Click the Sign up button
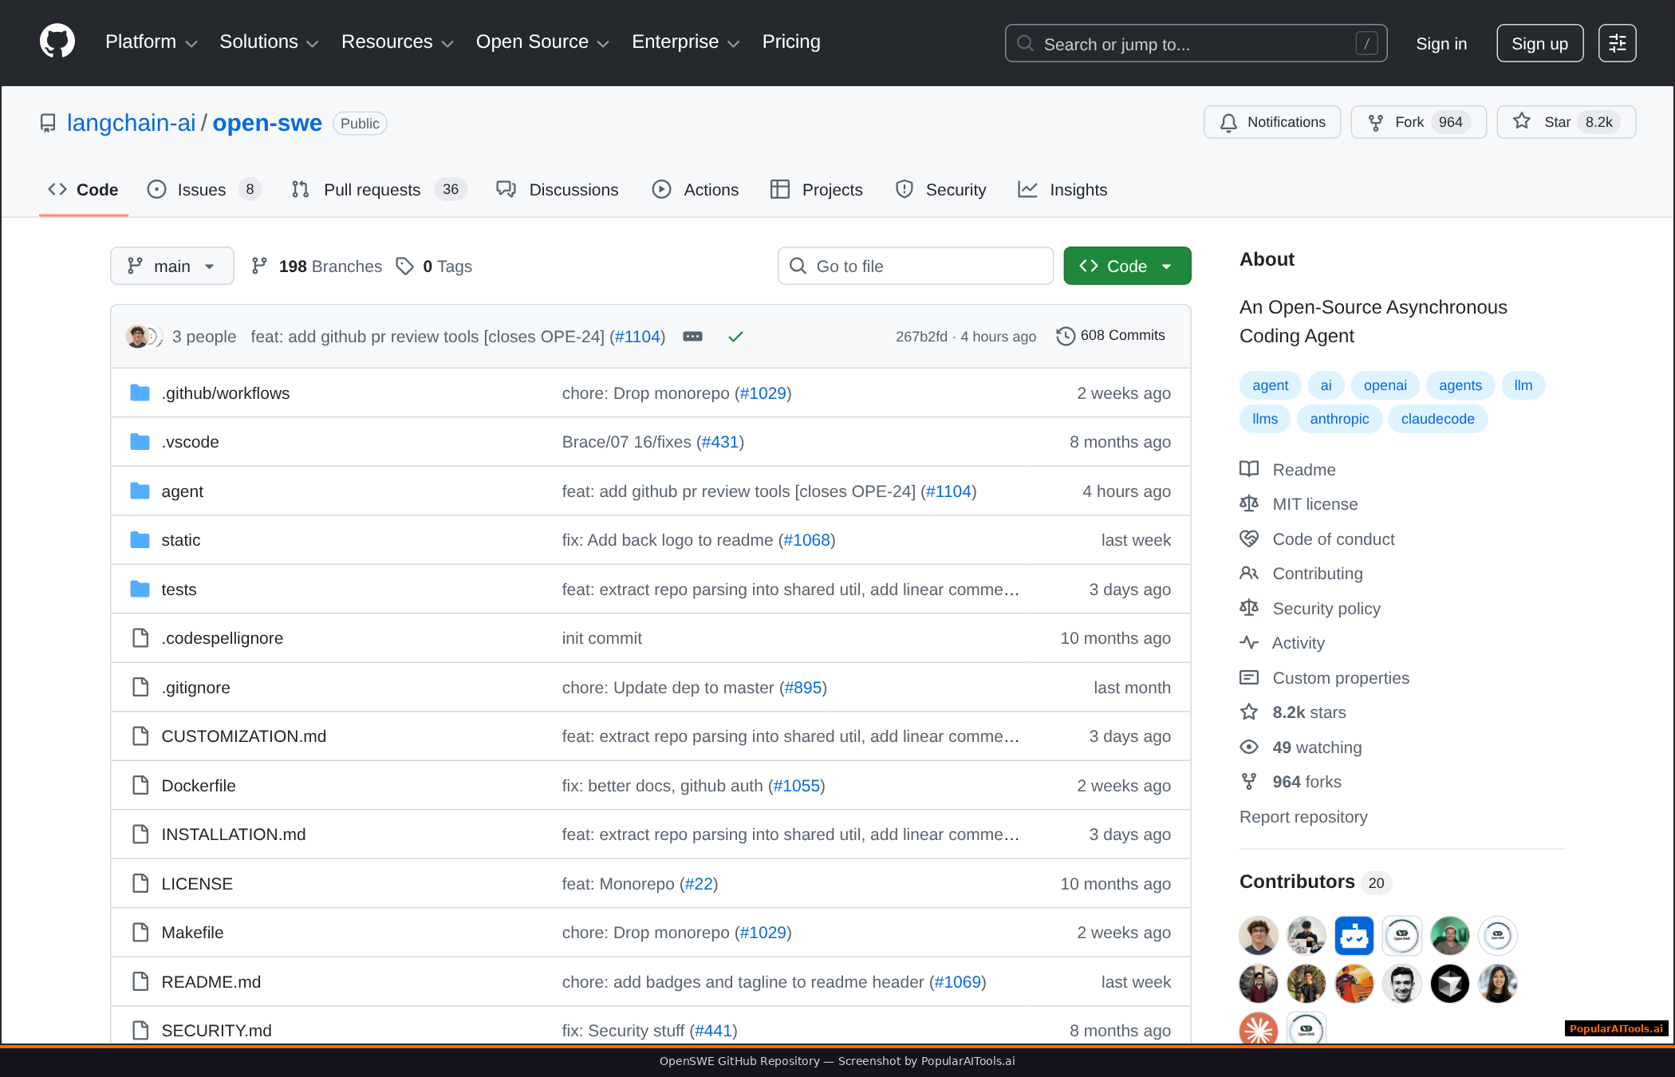This screenshot has height=1077, width=1675. tap(1539, 43)
